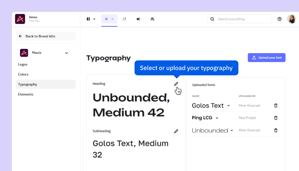Open the Unbounded font dropdown arrow
The height and width of the screenshot is (171, 299).
[232, 131]
